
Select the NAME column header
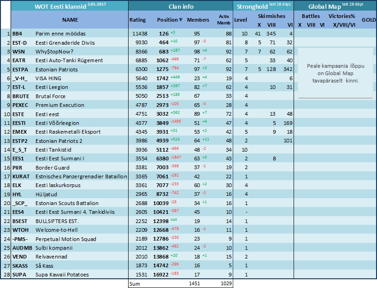70,20
